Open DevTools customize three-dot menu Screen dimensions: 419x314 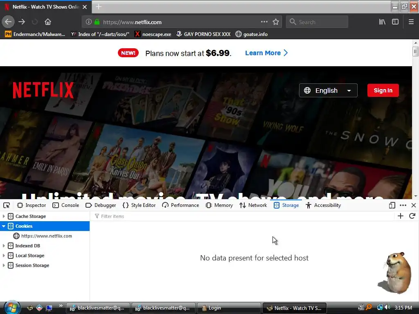tap(403, 205)
